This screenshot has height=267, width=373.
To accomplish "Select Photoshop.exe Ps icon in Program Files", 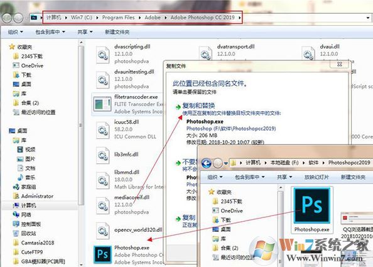I will (102, 254).
